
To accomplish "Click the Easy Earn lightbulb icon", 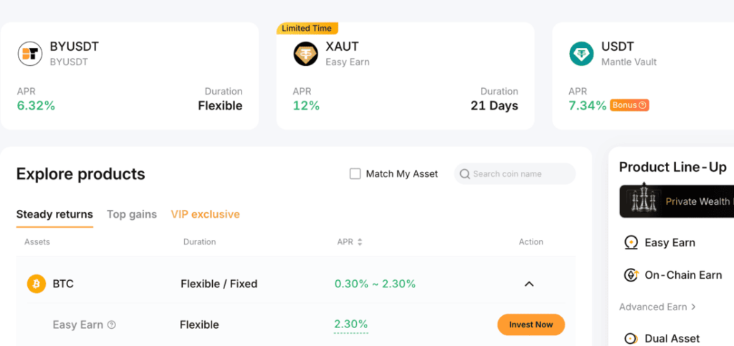I will [631, 243].
